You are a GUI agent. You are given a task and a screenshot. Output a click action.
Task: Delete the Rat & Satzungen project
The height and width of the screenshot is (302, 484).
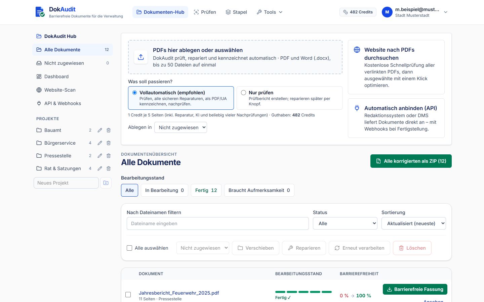click(109, 168)
